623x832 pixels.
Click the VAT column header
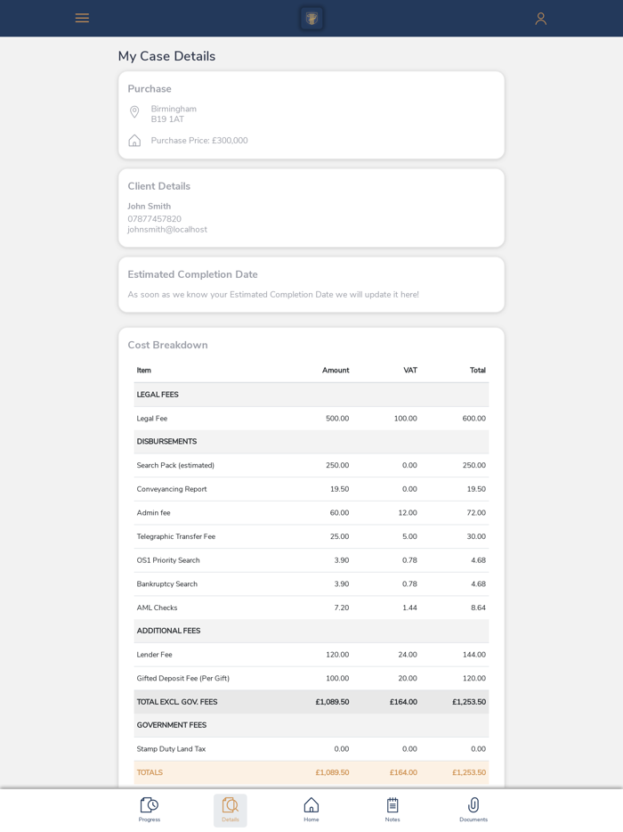point(409,371)
